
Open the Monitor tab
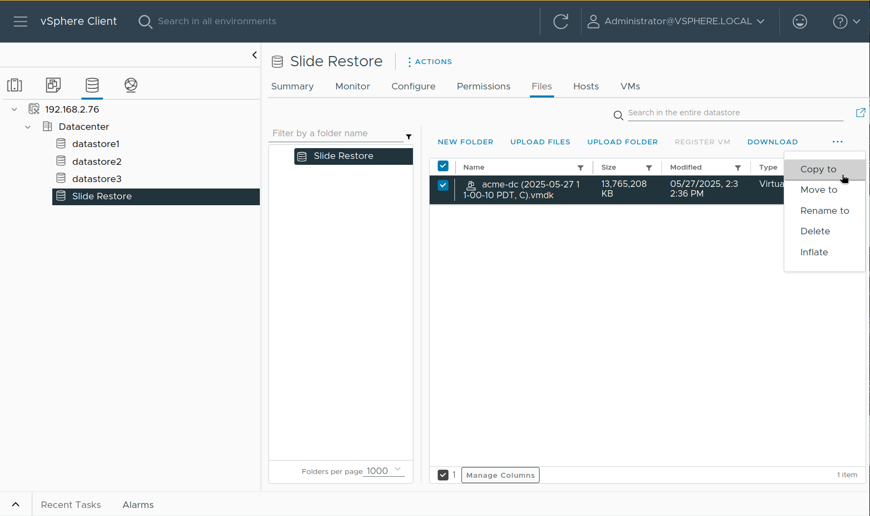pos(353,86)
